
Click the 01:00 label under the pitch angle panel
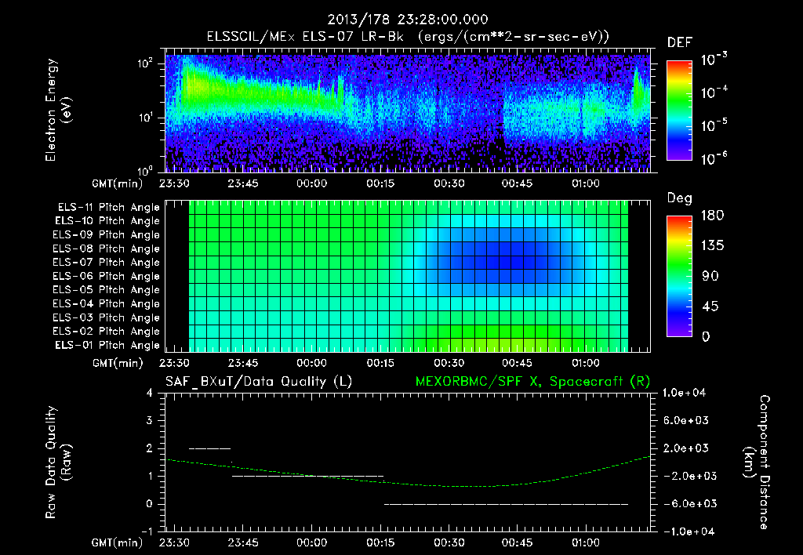(x=585, y=363)
